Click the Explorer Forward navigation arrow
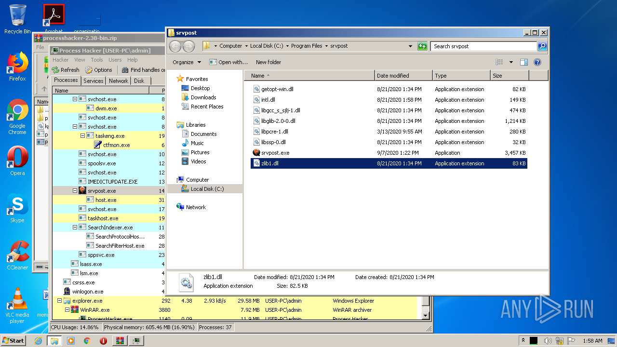 pos(188,46)
